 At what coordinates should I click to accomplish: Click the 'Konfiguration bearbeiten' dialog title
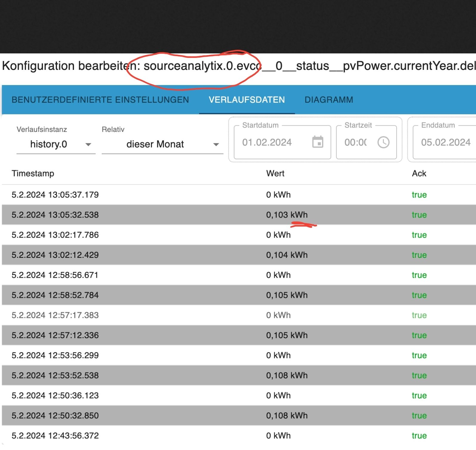239,66
